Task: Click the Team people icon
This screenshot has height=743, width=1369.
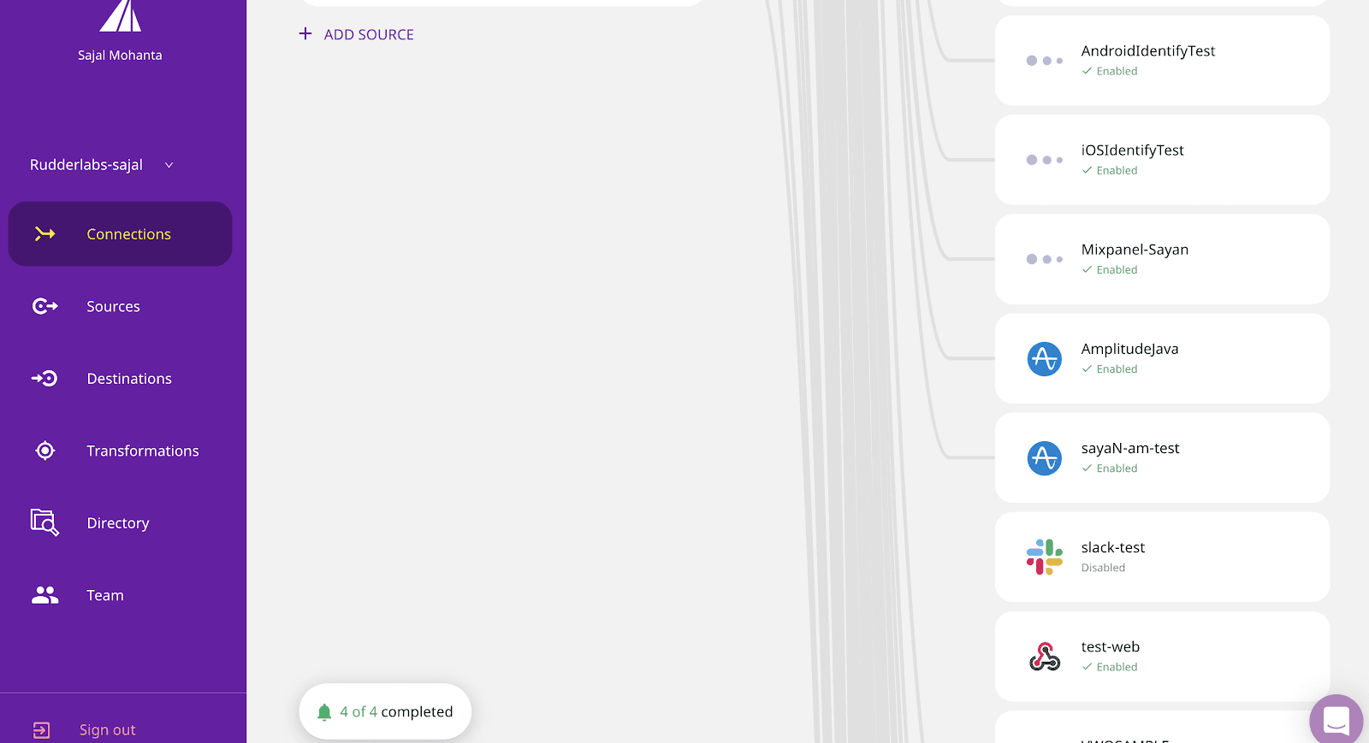Action: point(45,595)
